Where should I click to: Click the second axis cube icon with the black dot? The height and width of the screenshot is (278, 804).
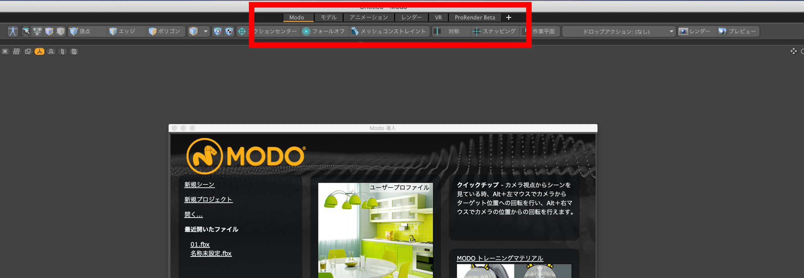point(229,31)
